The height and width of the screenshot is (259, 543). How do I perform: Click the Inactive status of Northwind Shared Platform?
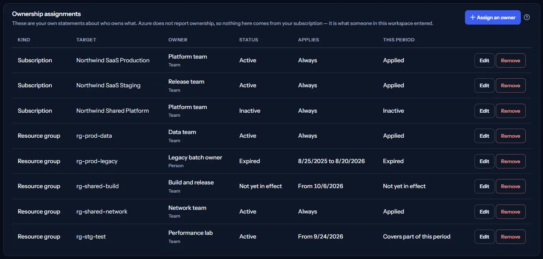point(250,111)
